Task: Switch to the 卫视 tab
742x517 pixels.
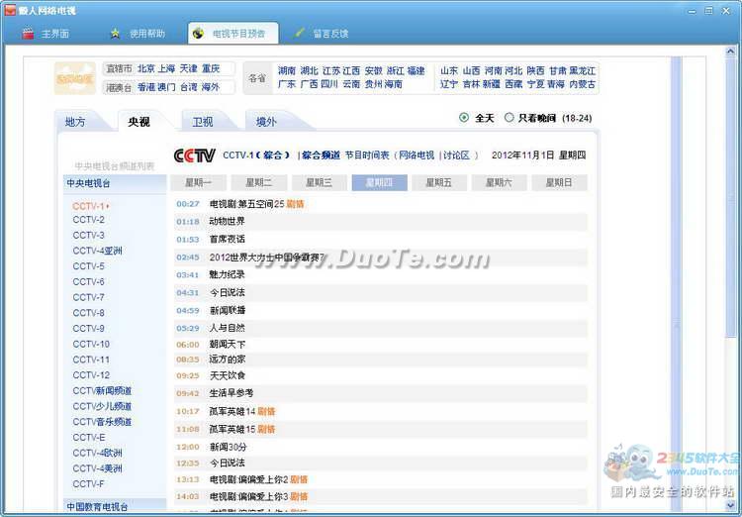Action: coord(203,122)
